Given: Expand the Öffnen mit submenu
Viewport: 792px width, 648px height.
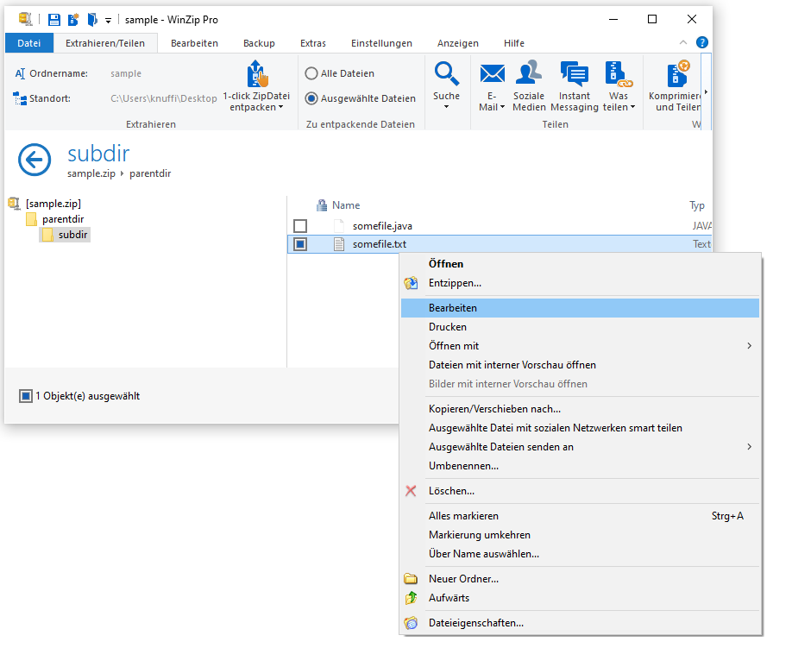Looking at the screenshot, I should [x=580, y=346].
